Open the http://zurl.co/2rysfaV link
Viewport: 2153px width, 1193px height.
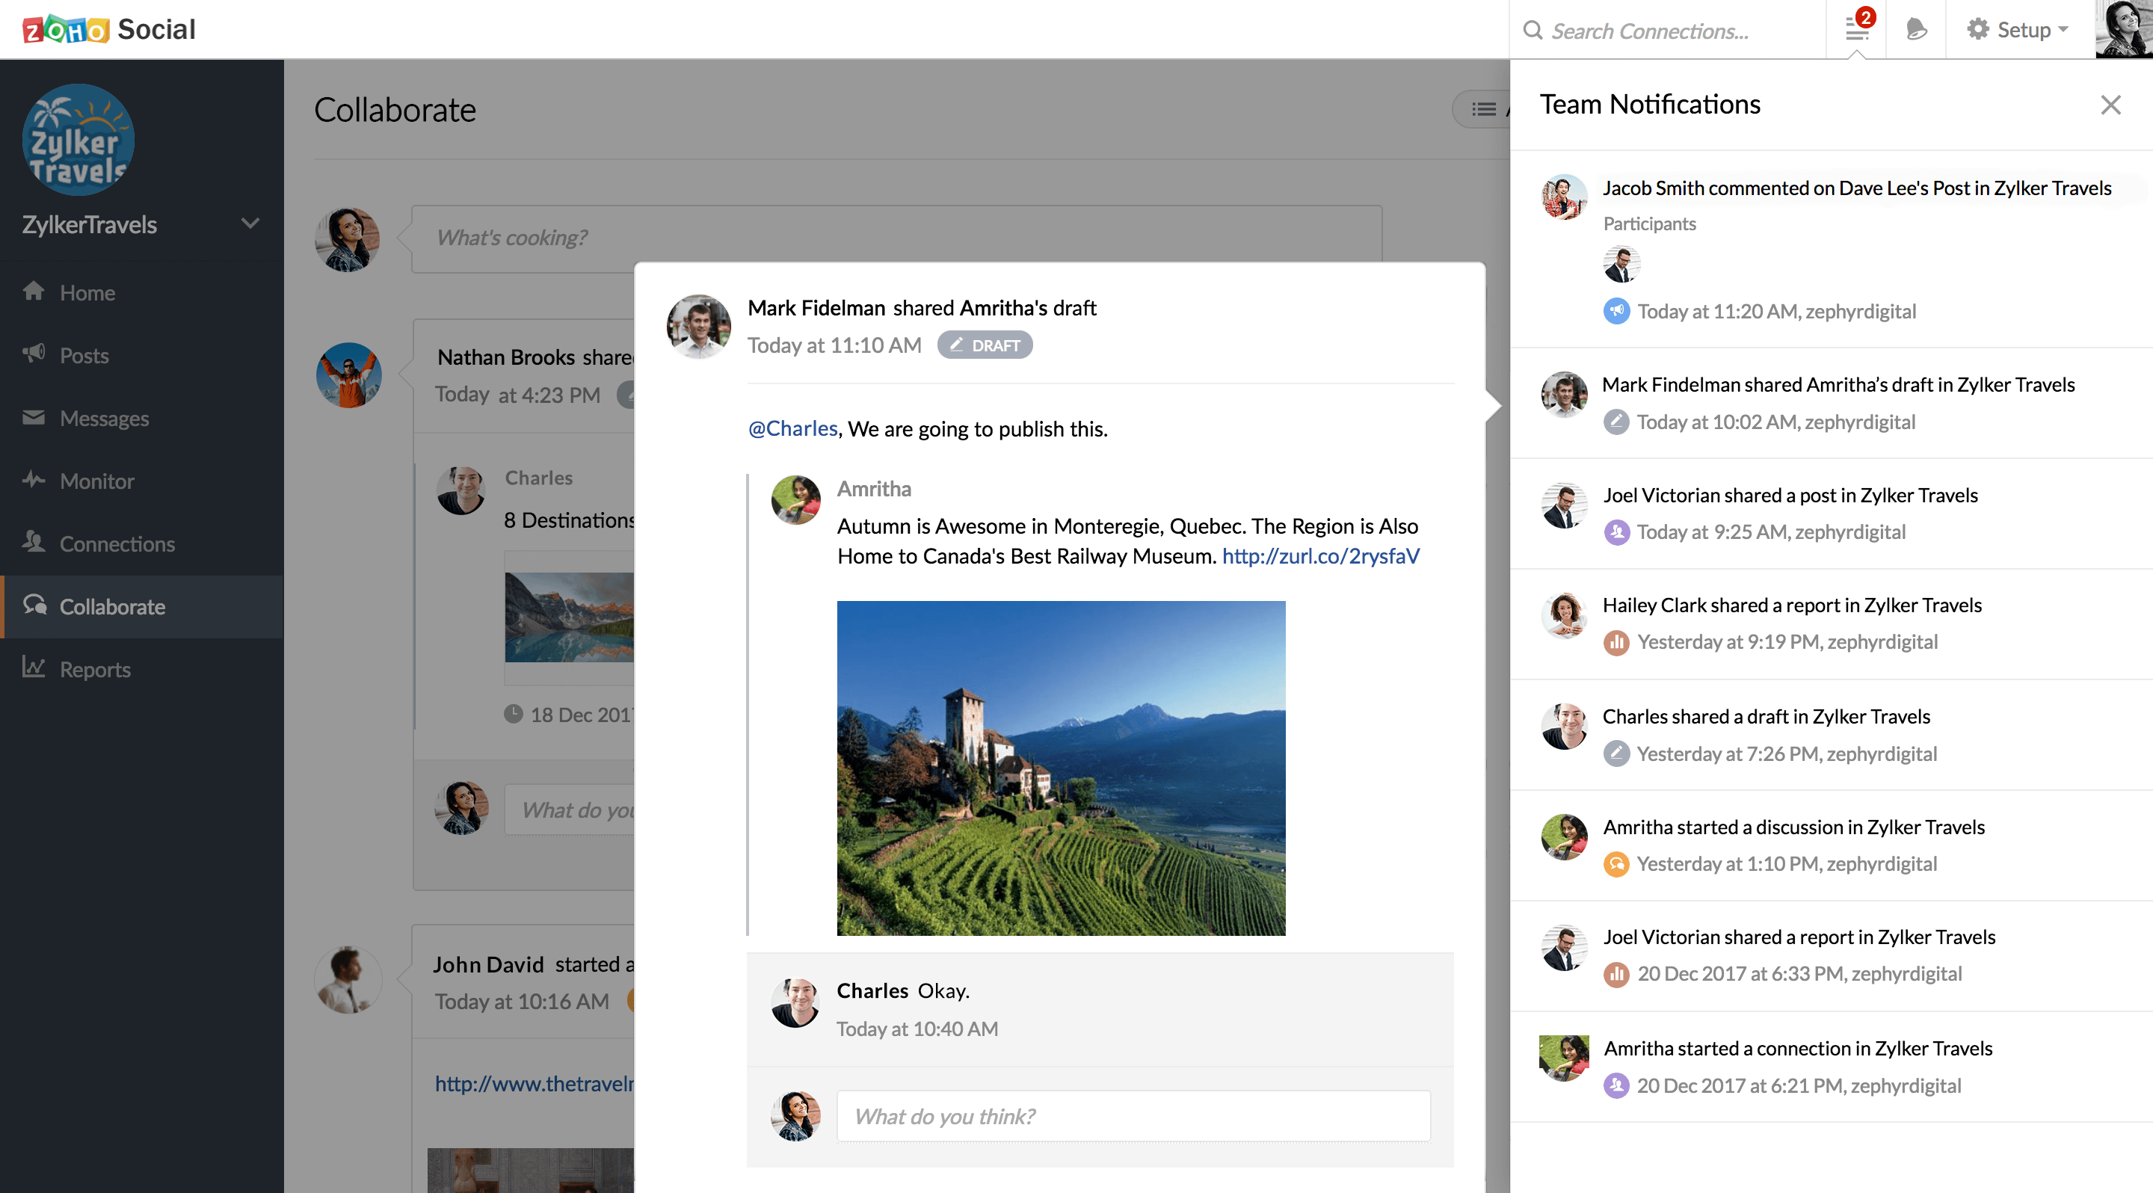point(1320,555)
